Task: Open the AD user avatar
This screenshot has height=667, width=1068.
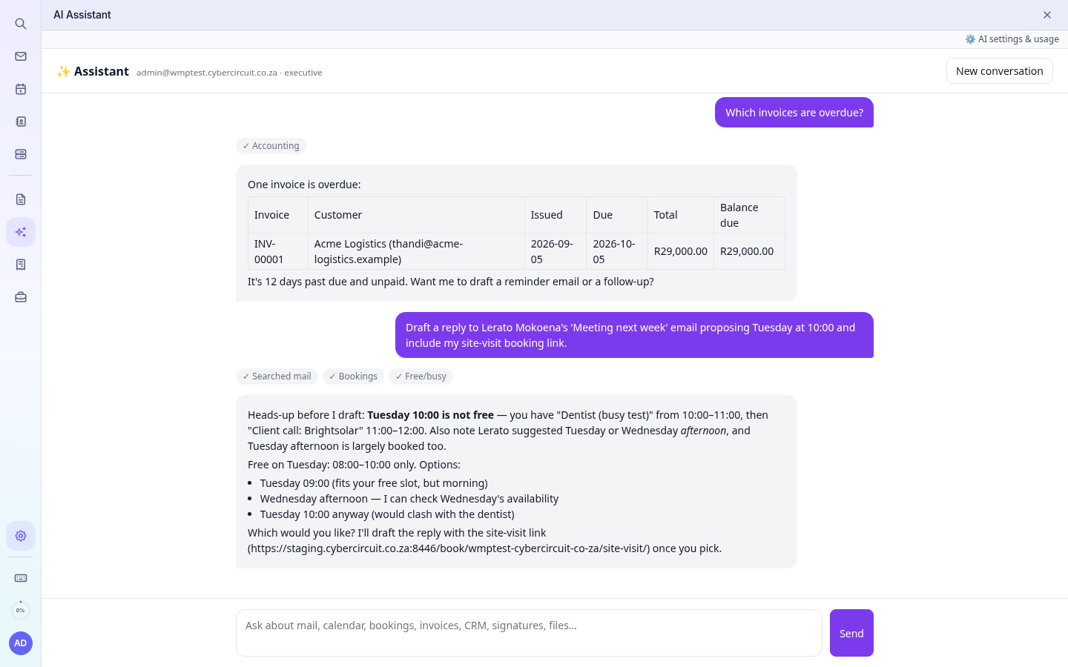Action: click(x=21, y=643)
